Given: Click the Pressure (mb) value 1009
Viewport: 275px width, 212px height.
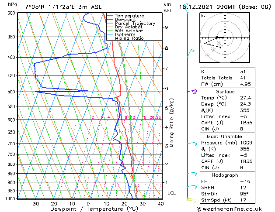Looking at the screenshot, I should [x=246, y=143].
